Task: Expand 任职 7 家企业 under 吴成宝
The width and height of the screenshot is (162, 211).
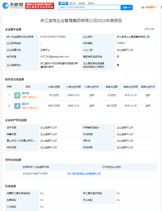Action: tap(30, 97)
